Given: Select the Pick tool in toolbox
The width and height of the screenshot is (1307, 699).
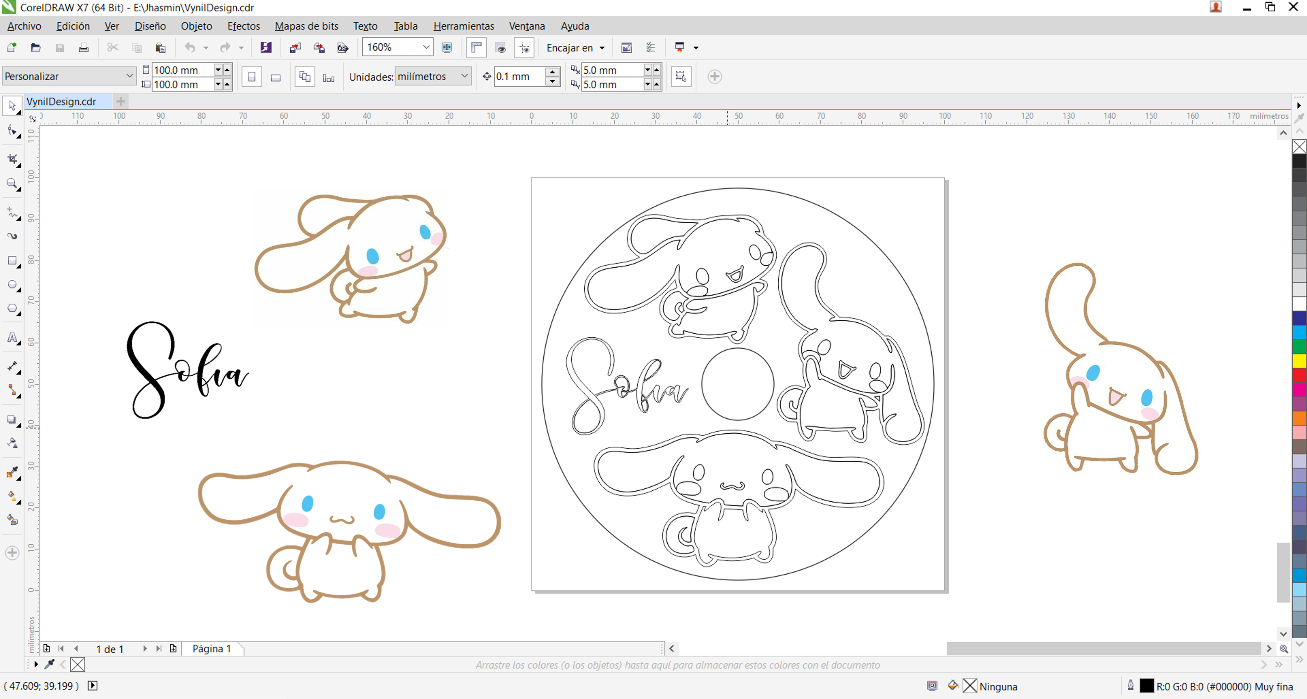Looking at the screenshot, I should click(x=12, y=106).
